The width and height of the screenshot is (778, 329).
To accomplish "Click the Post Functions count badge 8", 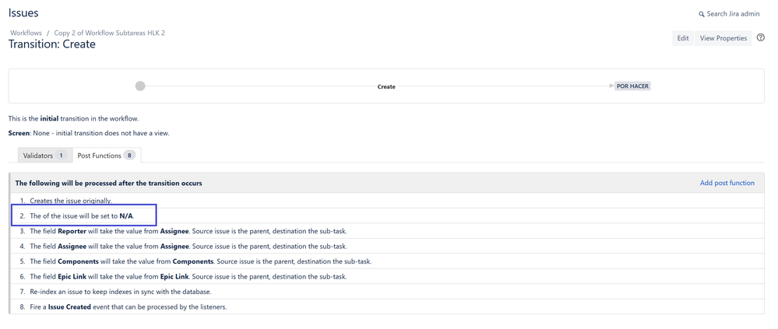I will (x=129, y=156).
